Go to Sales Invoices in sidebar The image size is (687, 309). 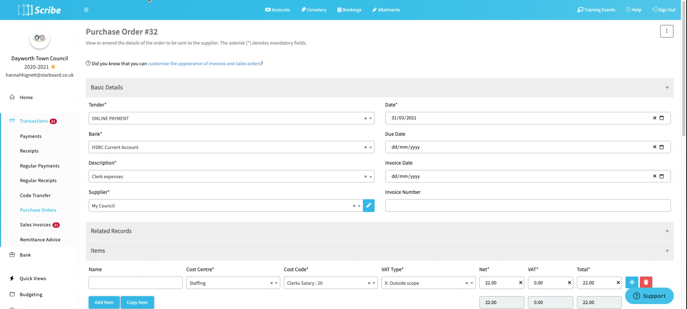pyautogui.click(x=35, y=225)
